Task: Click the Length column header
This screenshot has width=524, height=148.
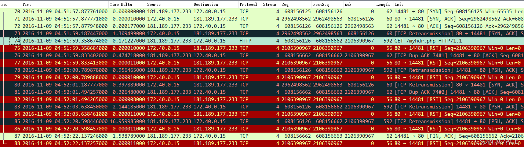Action: [x=384, y=4]
